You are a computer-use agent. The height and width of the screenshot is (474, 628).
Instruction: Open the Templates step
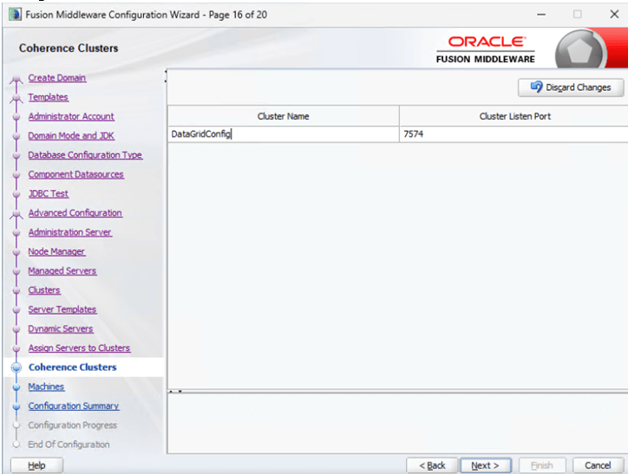pyautogui.click(x=48, y=97)
